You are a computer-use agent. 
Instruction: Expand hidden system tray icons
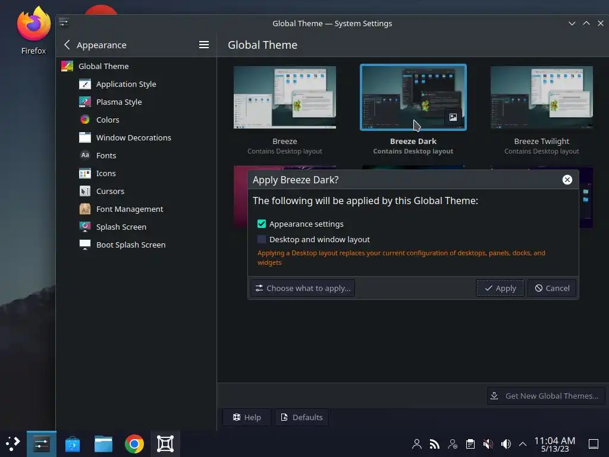(523, 444)
